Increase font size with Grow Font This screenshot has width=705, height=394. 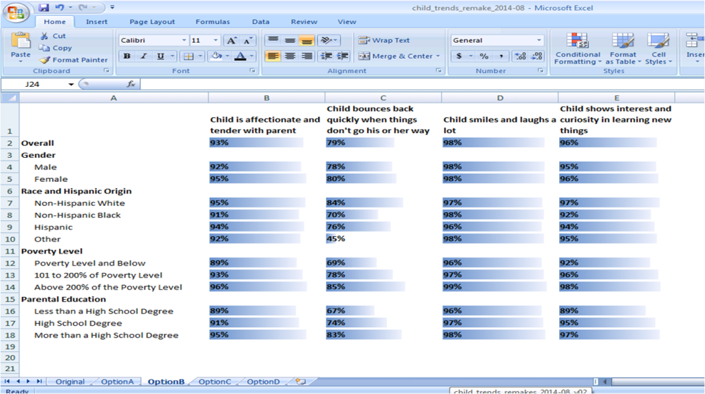231,41
